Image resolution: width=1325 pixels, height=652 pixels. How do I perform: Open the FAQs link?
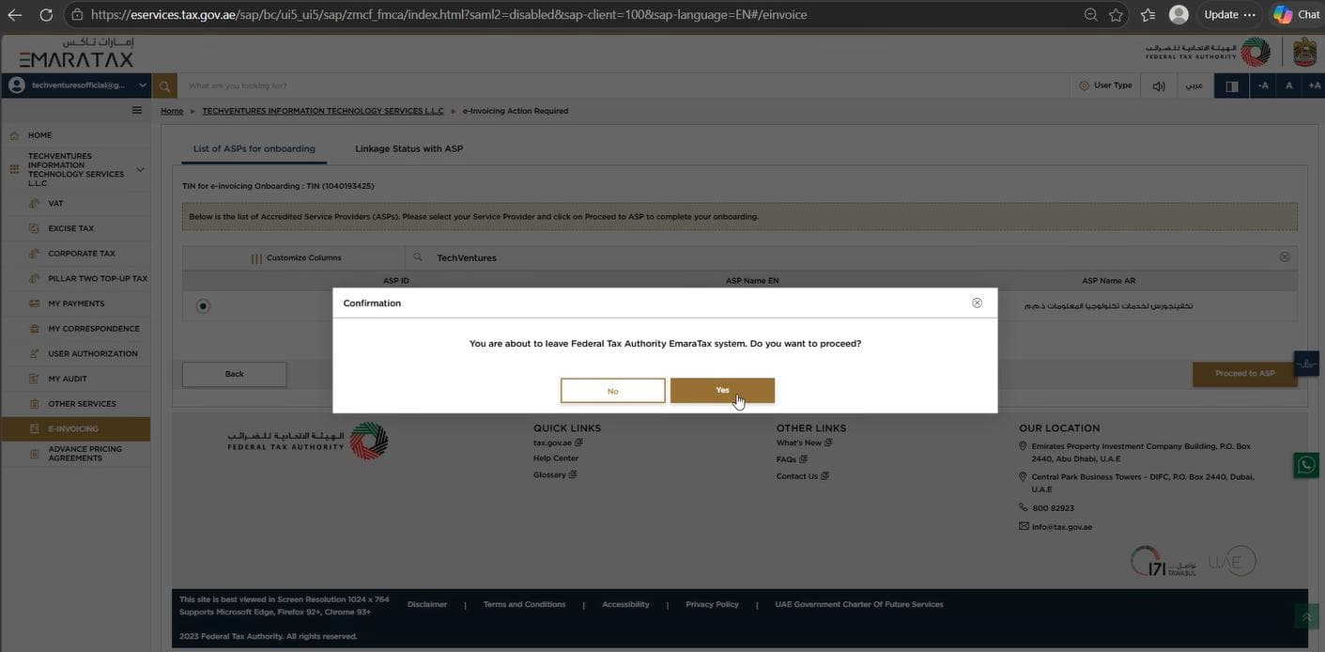click(x=792, y=459)
